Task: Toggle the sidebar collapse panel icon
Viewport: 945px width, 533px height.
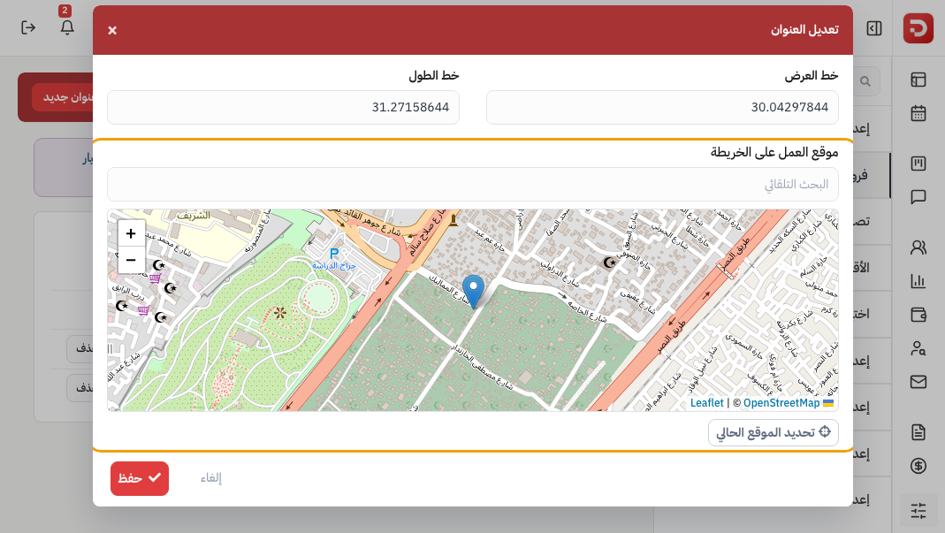Action: click(874, 28)
